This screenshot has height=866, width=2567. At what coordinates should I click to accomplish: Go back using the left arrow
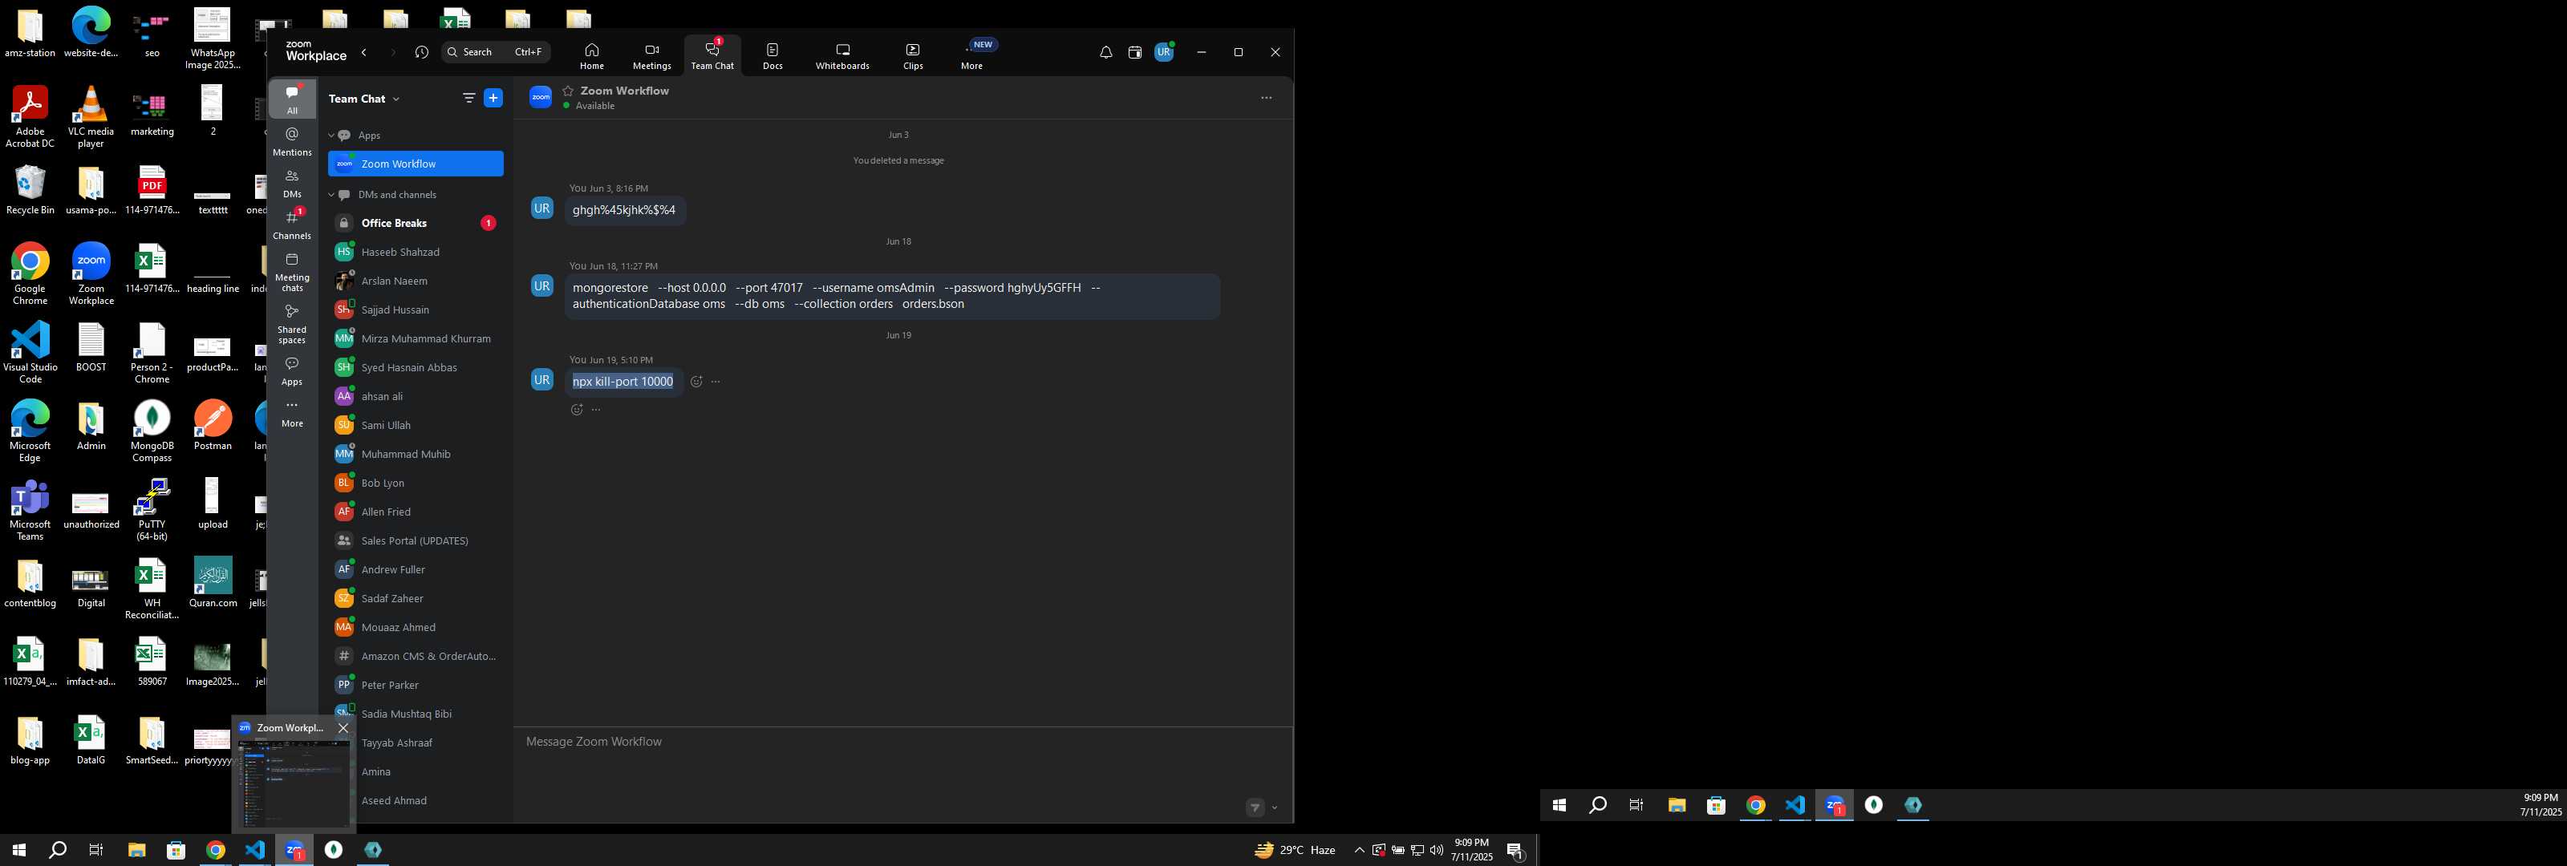pyautogui.click(x=365, y=52)
